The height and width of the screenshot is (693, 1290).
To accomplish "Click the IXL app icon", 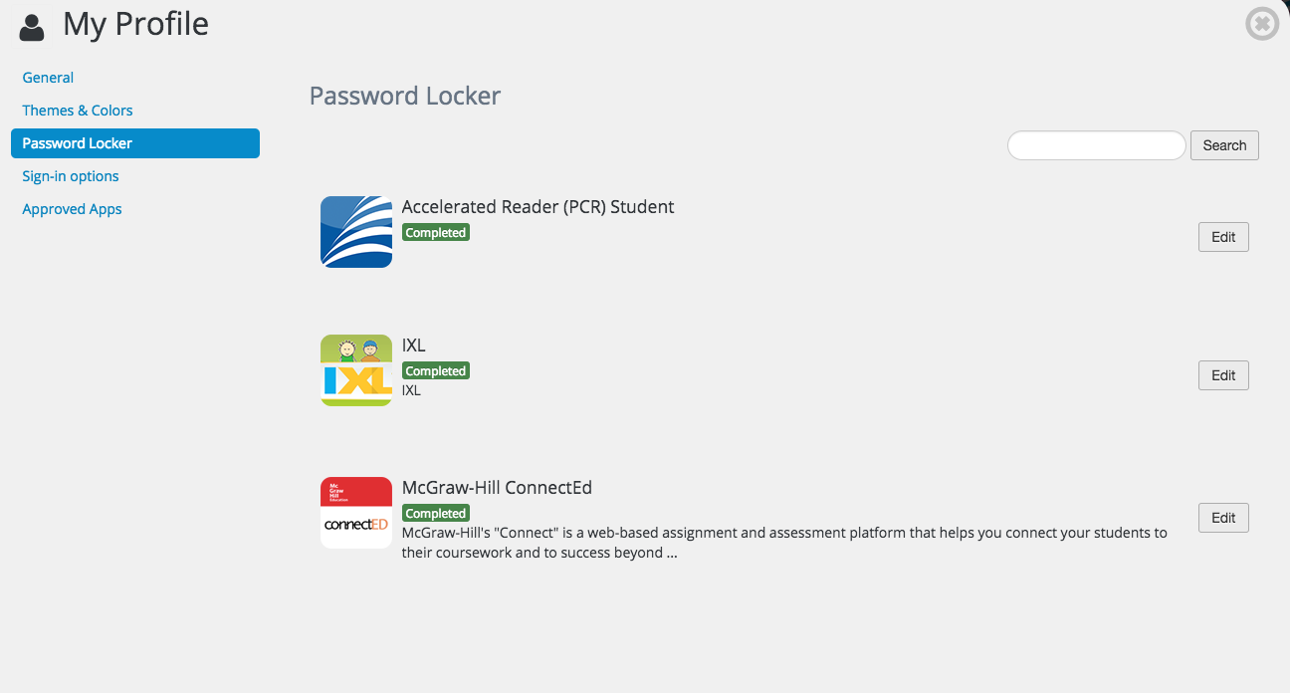I will click(x=356, y=370).
